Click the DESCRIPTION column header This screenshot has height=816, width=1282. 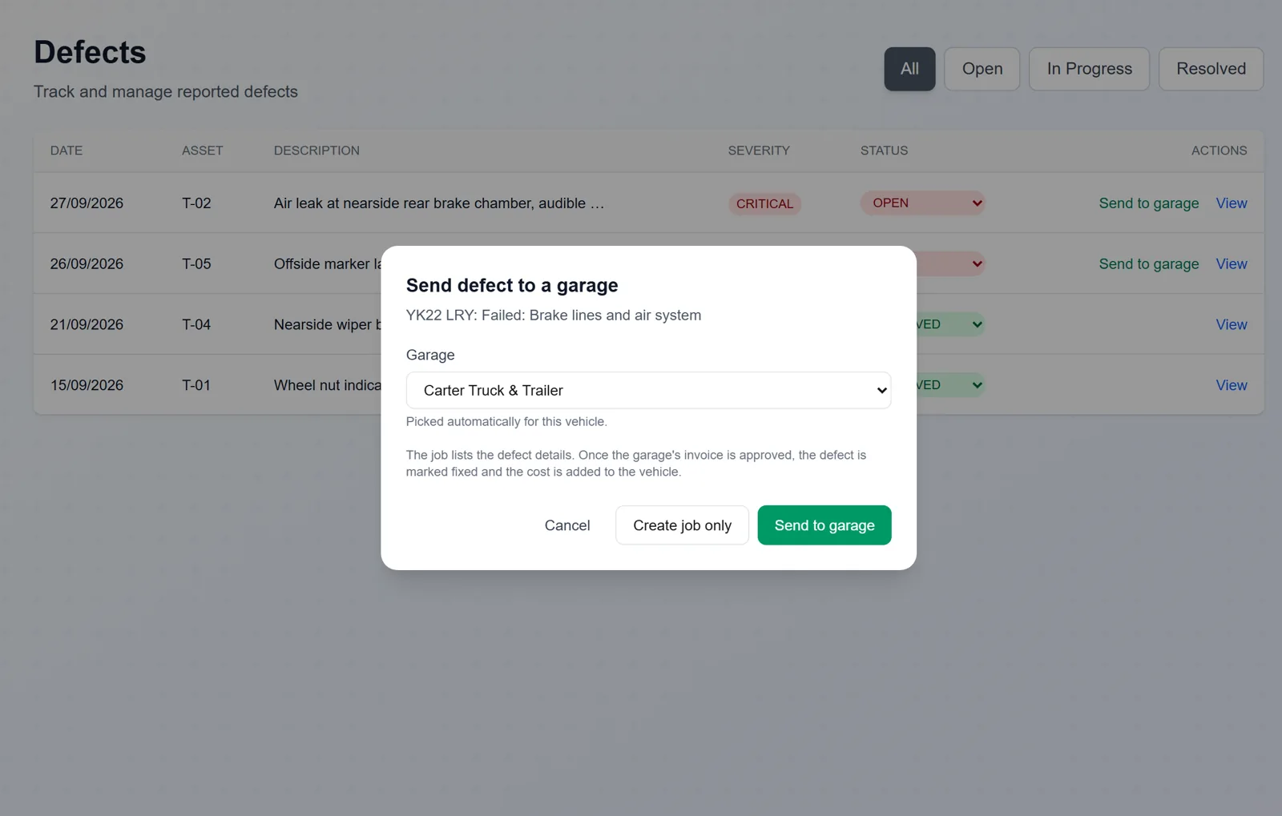tap(316, 151)
